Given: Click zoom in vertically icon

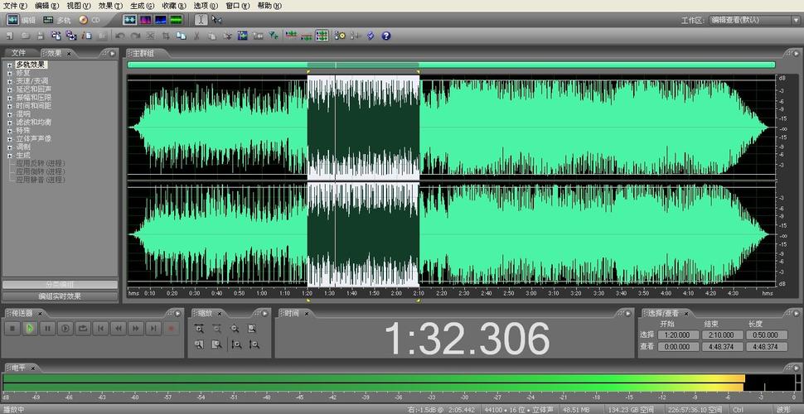Looking at the screenshot, I should click(x=236, y=344).
